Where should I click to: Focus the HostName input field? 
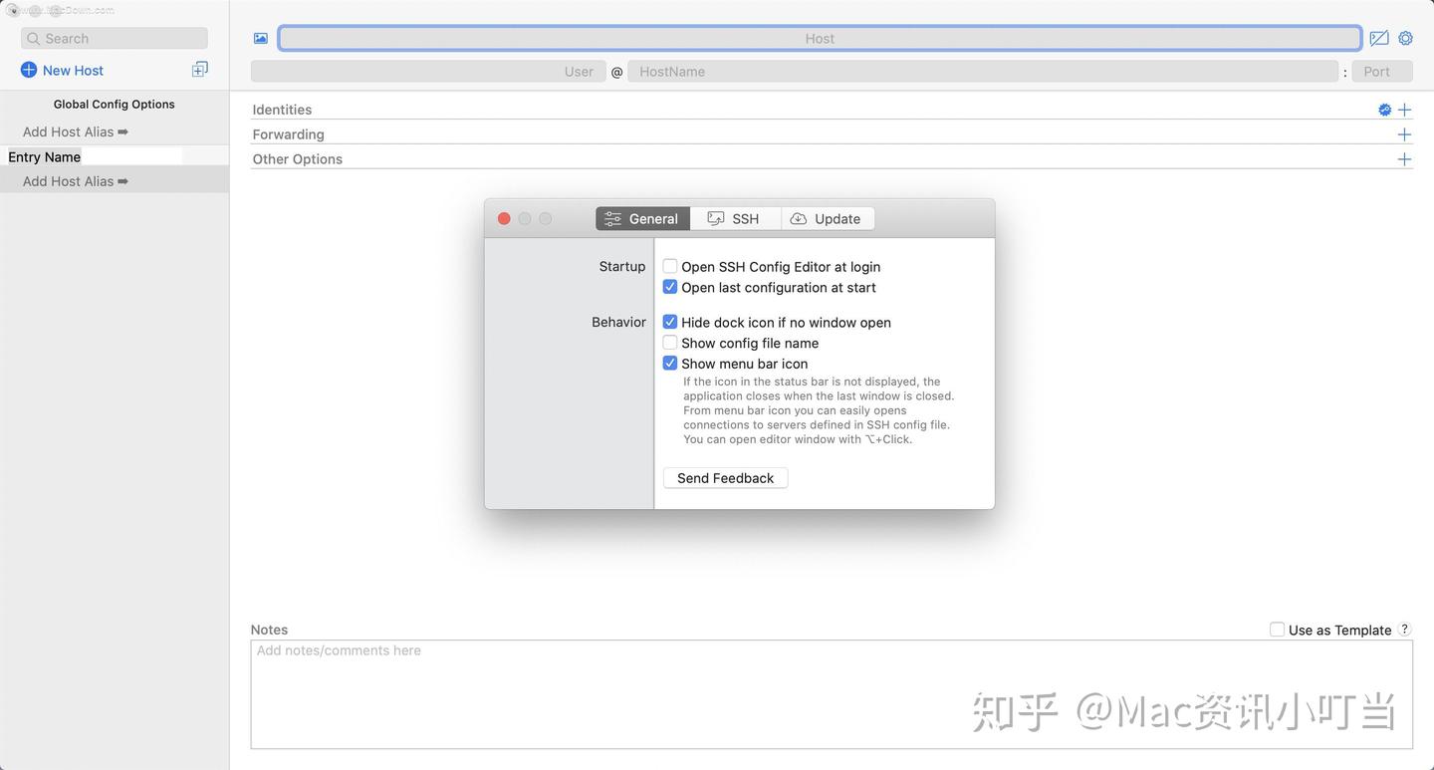[x=983, y=72]
